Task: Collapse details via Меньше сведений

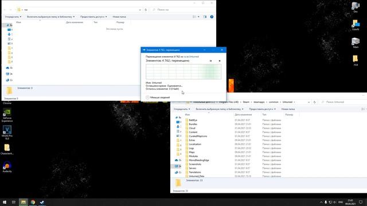Action: tap(158, 97)
